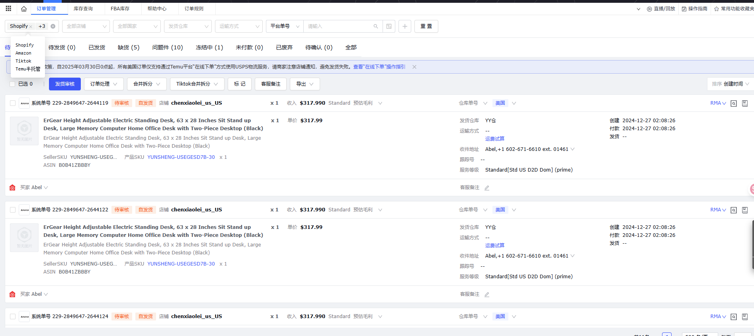
Task: Switch to the 问题件 (10) tab
Action: tap(167, 47)
